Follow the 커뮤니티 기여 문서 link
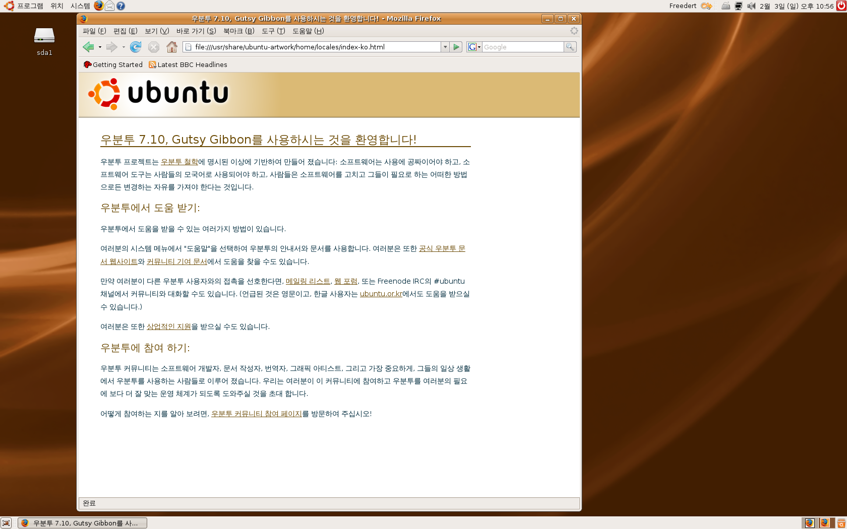Image resolution: width=847 pixels, height=529 pixels. tap(177, 261)
